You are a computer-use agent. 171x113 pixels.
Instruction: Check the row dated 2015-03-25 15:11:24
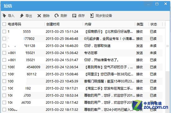tap(4, 32)
